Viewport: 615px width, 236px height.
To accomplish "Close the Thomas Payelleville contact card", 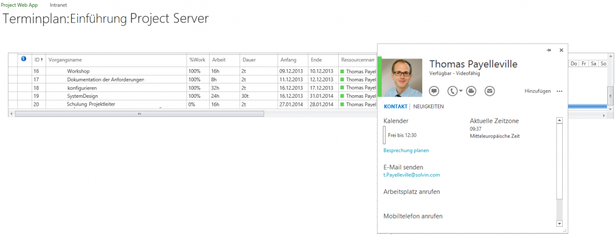I will pyautogui.click(x=561, y=50).
